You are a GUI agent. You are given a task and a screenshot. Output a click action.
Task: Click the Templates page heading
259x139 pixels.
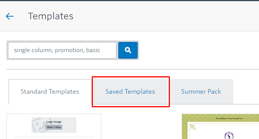51,16
